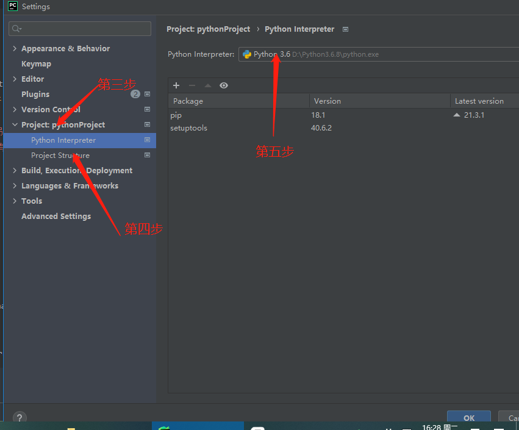519x430 pixels.
Task: Click the OK button
Action: coord(469,418)
